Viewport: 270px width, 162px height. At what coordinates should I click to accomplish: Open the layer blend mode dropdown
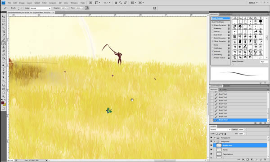click(x=220, y=130)
